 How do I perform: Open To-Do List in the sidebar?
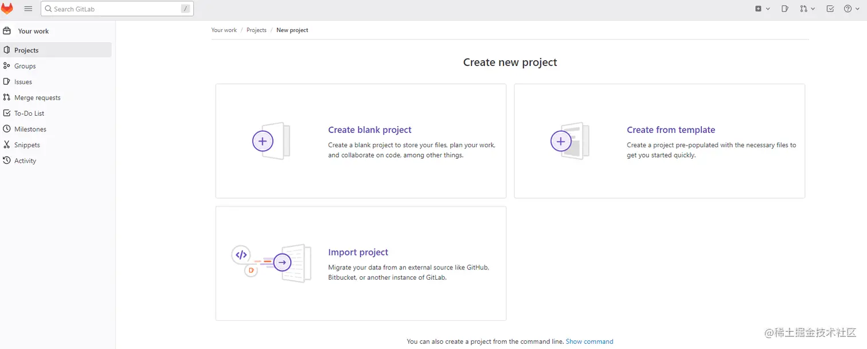click(x=29, y=113)
